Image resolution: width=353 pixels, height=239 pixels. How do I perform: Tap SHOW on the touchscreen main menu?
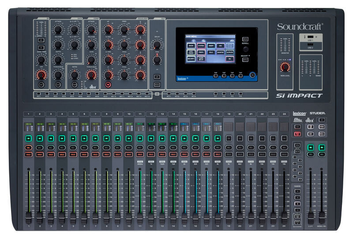tap(191, 46)
